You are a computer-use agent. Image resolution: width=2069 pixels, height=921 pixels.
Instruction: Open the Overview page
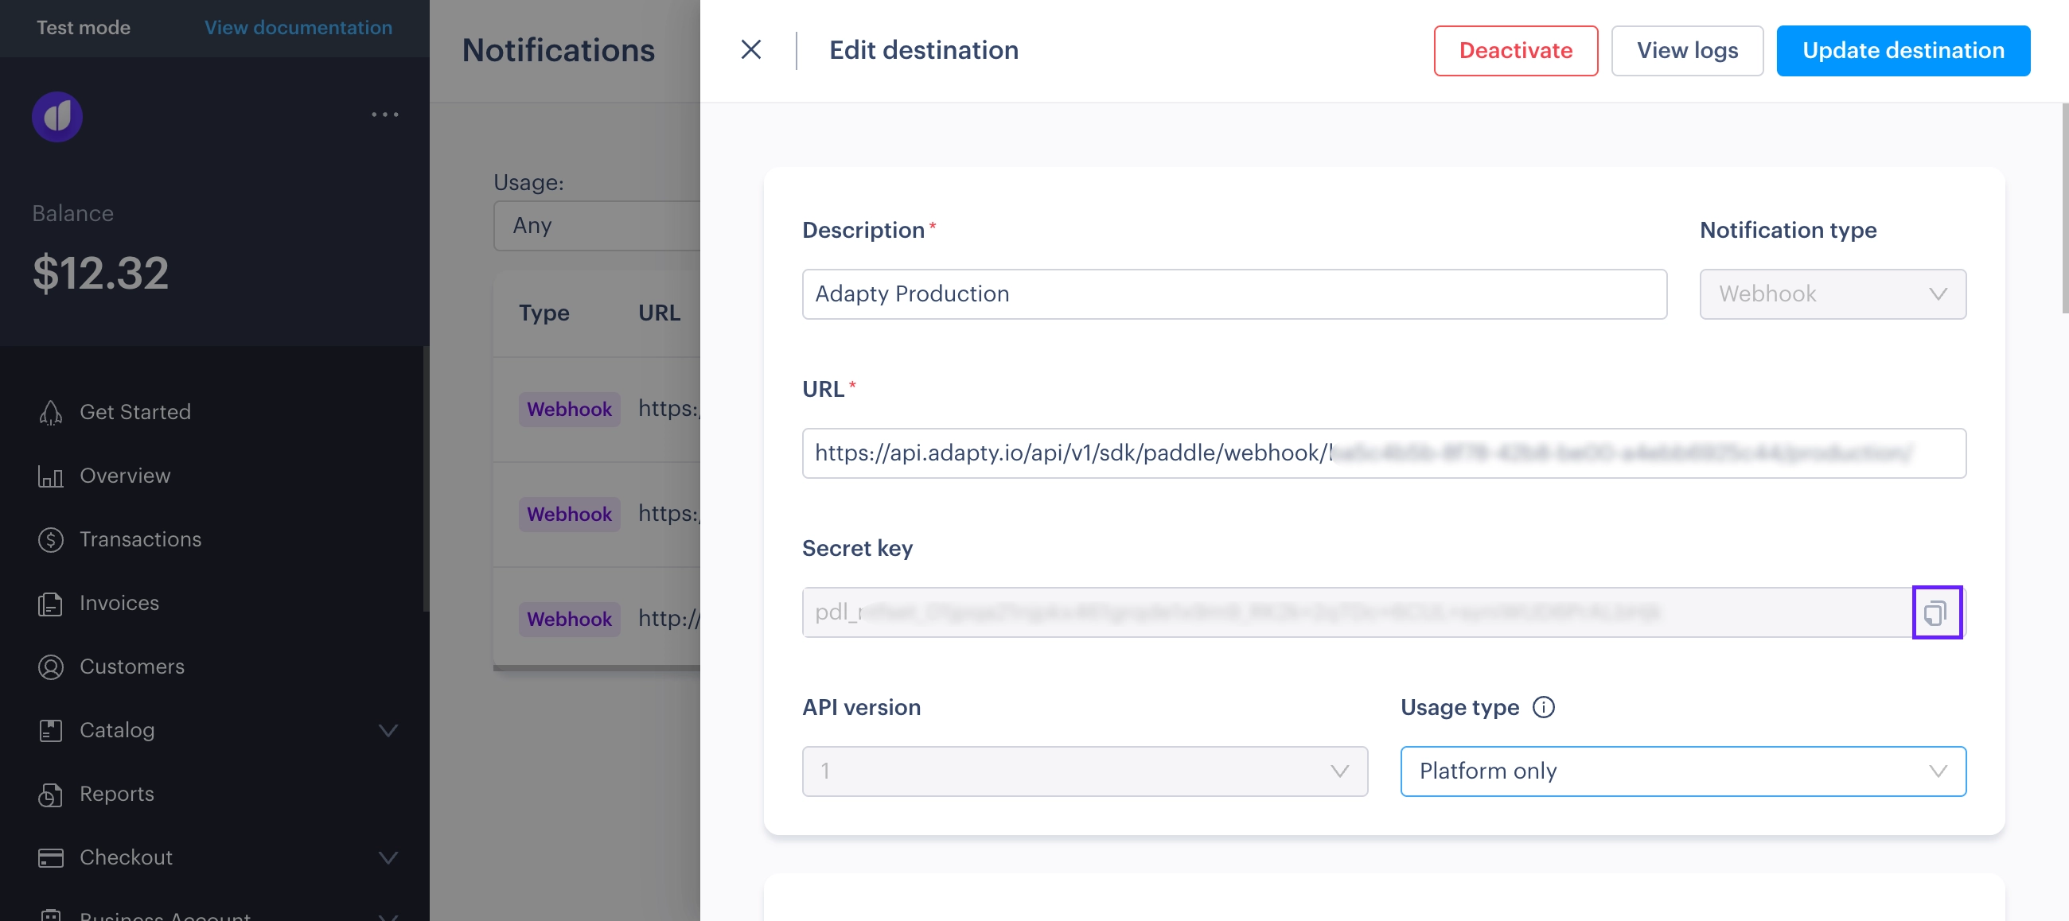[x=124, y=476]
